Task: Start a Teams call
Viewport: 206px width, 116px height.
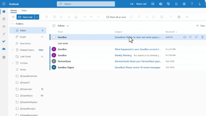Action: tap(138, 4)
